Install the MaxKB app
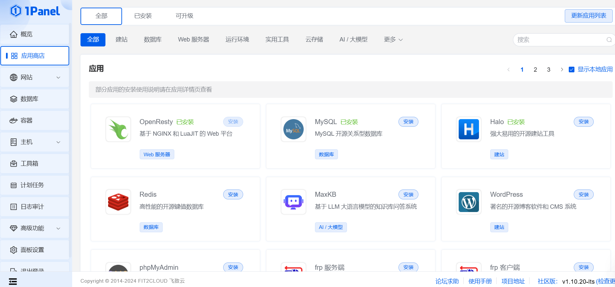This screenshot has height=287, width=615. point(408,194)
